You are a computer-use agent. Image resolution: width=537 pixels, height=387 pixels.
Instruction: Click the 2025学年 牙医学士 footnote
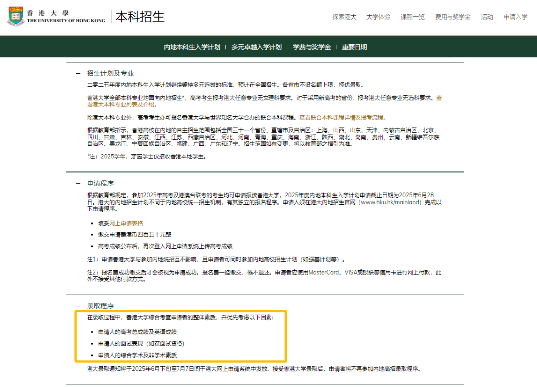pos(147,156)
